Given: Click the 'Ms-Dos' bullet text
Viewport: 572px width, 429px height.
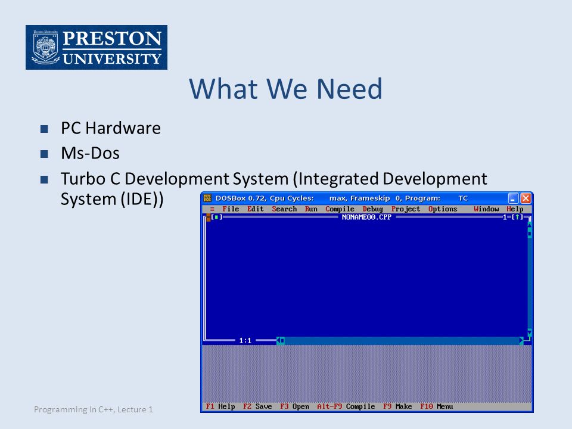Looking at the screenshot, I should (90, 153).
